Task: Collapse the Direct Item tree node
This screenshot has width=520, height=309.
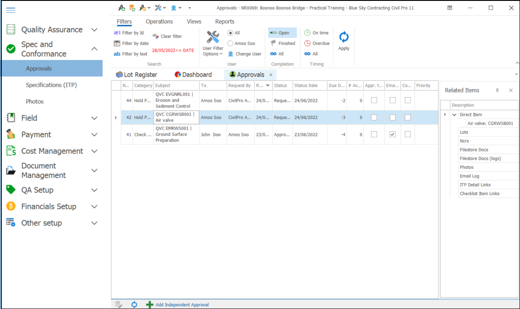Action: pos(455,115)
